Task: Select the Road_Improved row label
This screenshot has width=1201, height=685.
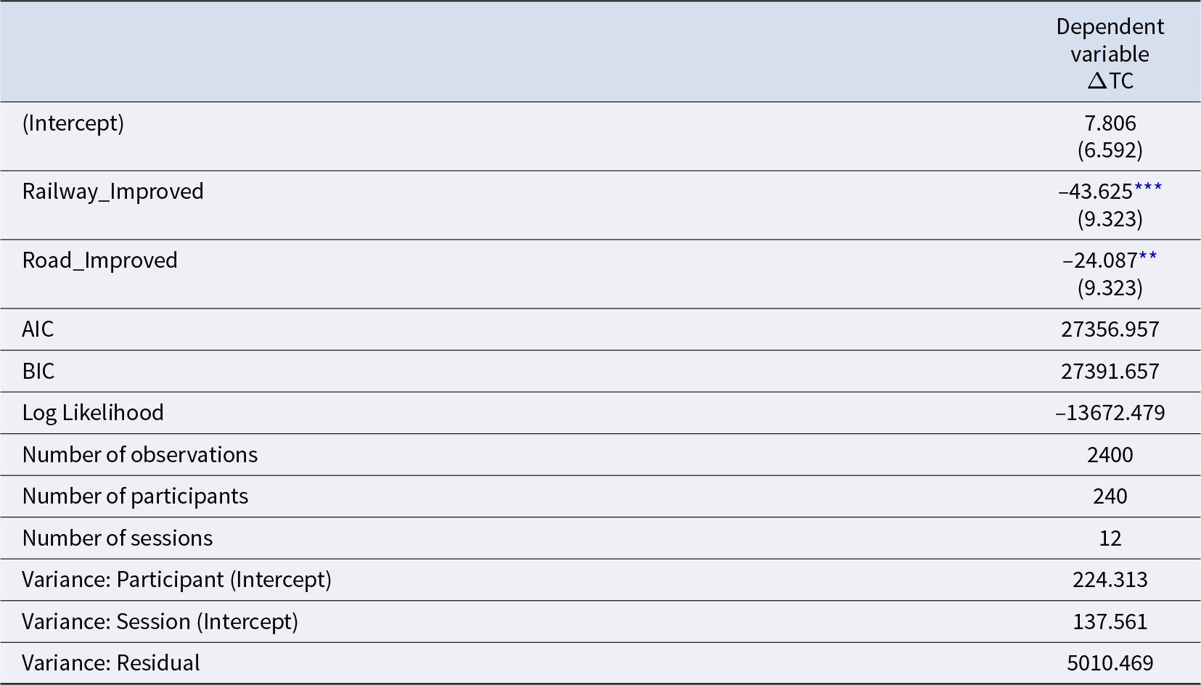Action: pos(100,261)
